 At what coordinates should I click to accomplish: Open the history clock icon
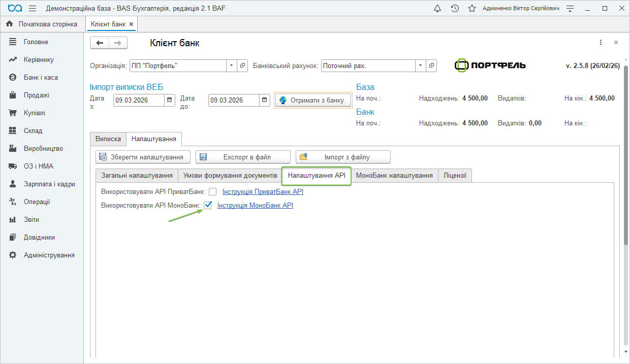pos(455,9)
